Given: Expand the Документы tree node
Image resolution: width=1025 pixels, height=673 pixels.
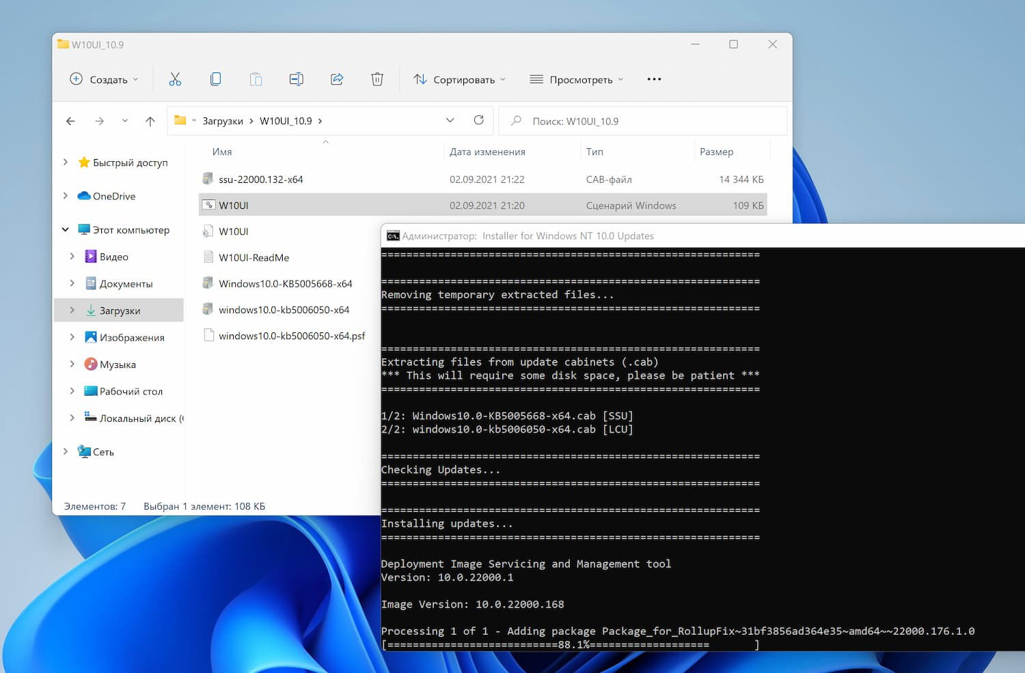Looking at the screenshot, I should [x=72, y=283].
